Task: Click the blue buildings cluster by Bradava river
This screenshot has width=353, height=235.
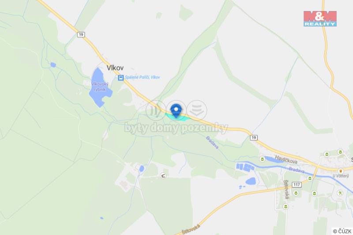Action: (x=245, y=167)
